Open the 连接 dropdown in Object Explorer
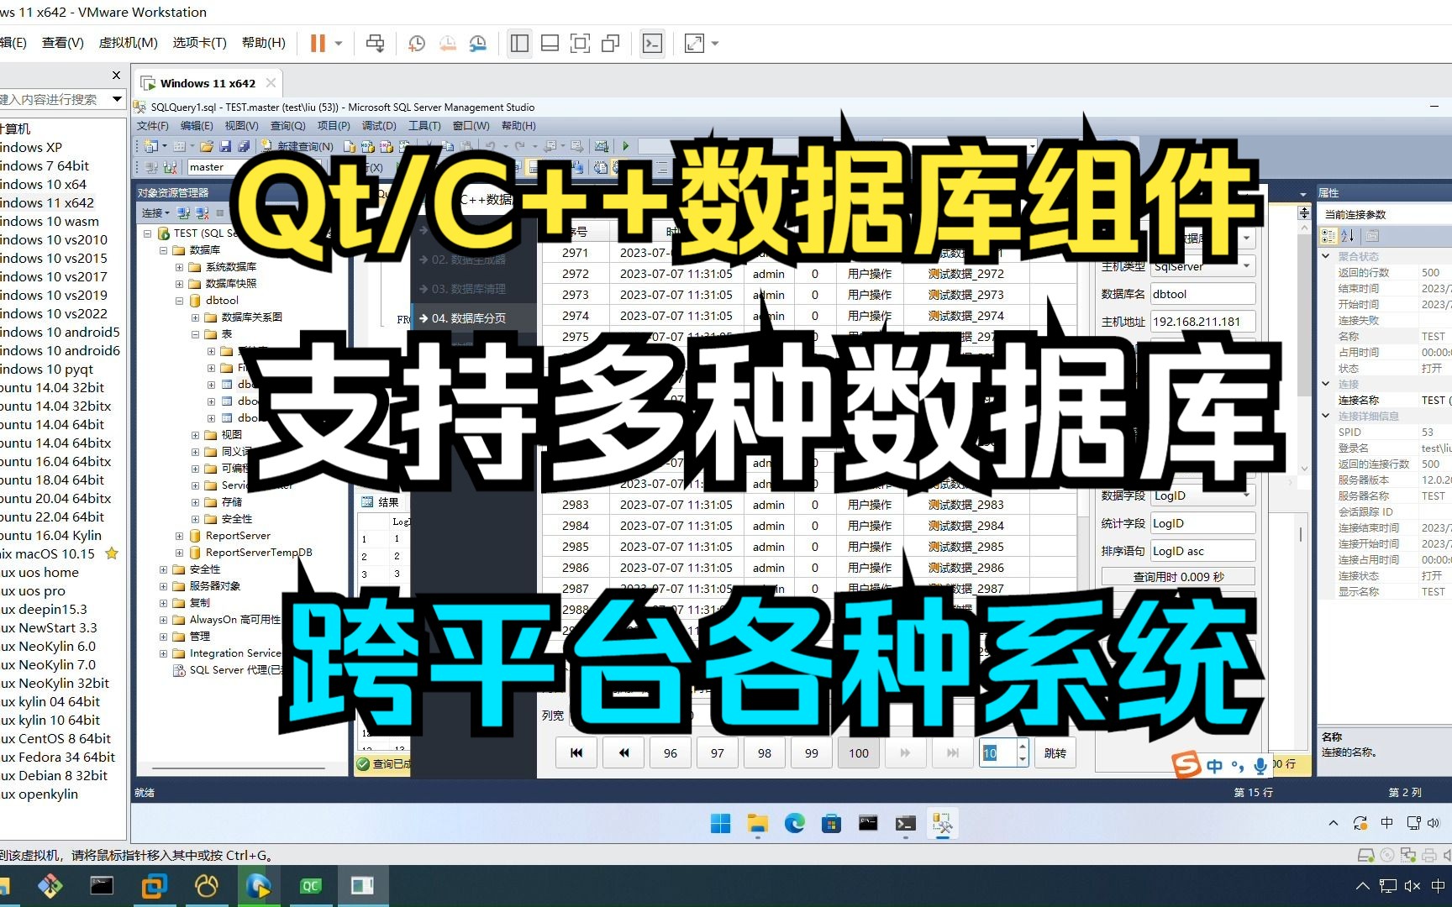 [155, 213]
